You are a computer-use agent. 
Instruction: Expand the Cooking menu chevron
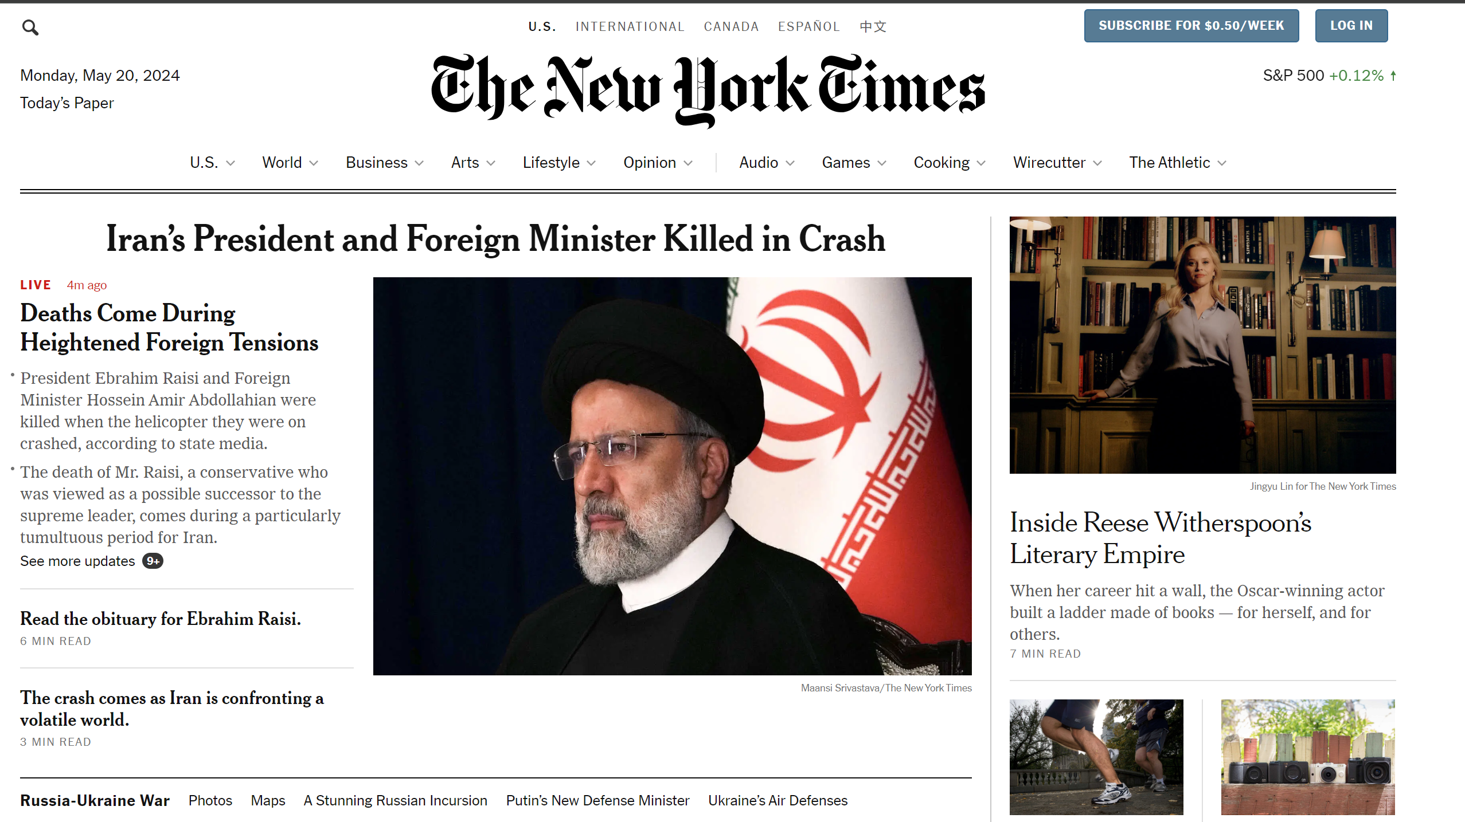pyautogui.click(x=981, y=163)
